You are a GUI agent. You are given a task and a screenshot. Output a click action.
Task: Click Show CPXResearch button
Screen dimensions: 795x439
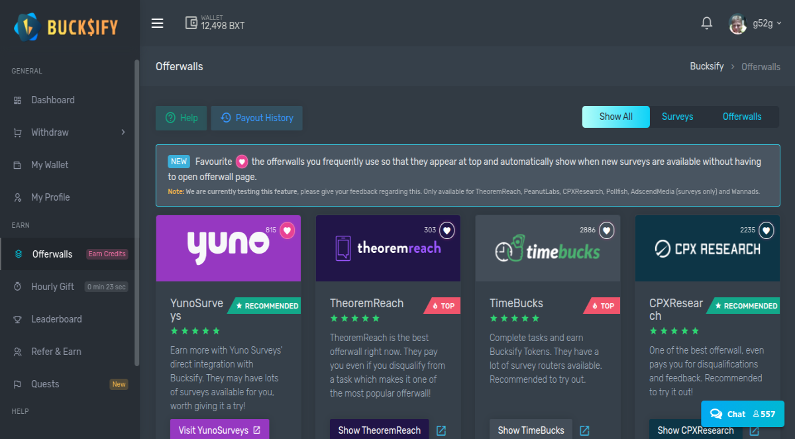[x=696, y=429]
